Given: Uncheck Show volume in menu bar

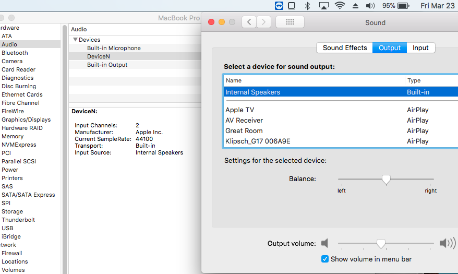Looking at the screenshot, I should tap(325, 259).
